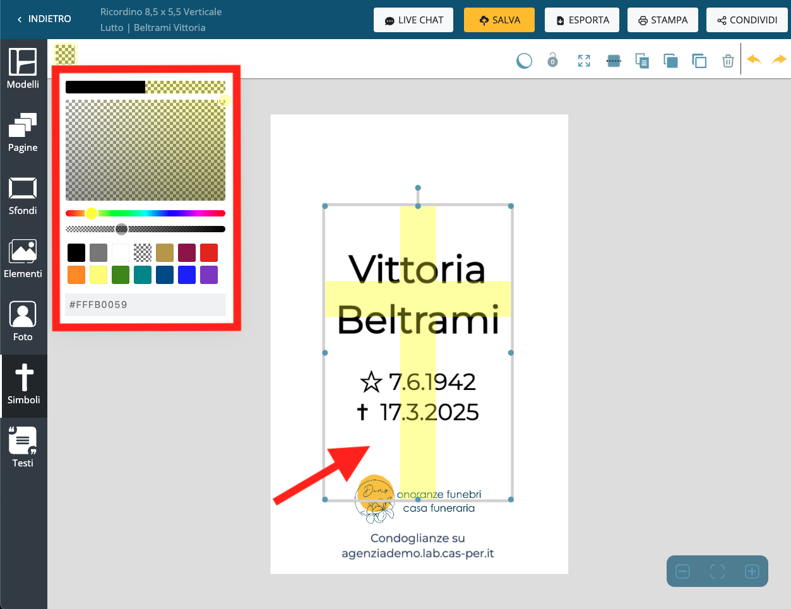Image resolution: width=791 pixels, height=609 pixels.
Task: Click the hex color code field
Action: click(145, 305)
